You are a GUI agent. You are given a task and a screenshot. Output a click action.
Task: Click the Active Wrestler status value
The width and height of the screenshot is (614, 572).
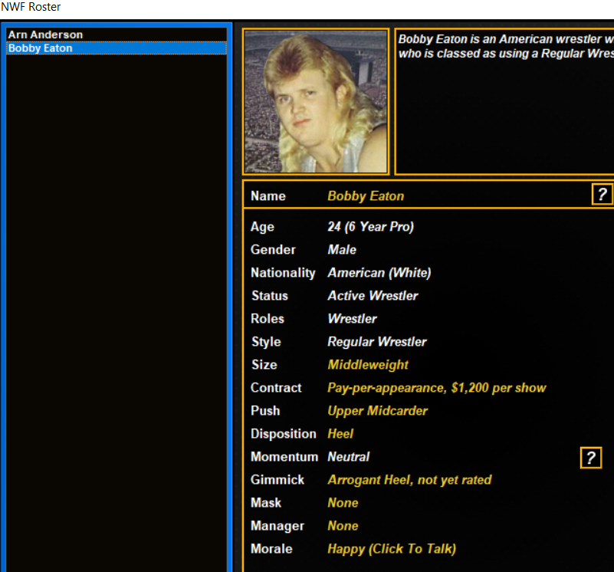[x=373, y=296]
